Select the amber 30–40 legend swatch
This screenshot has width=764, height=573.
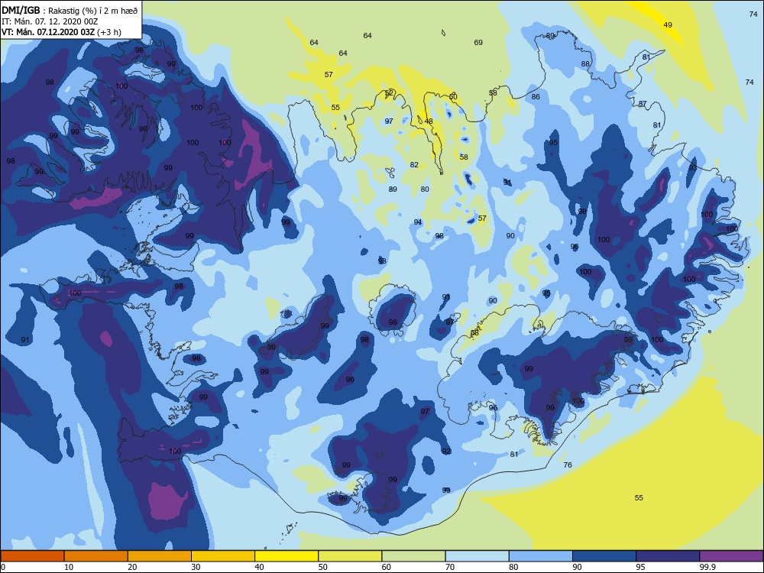pyautogui.click(x=223, y=556)
